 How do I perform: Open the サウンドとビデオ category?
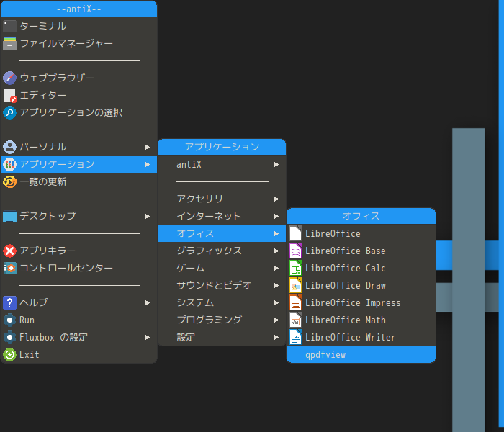(x=222, y=285)
